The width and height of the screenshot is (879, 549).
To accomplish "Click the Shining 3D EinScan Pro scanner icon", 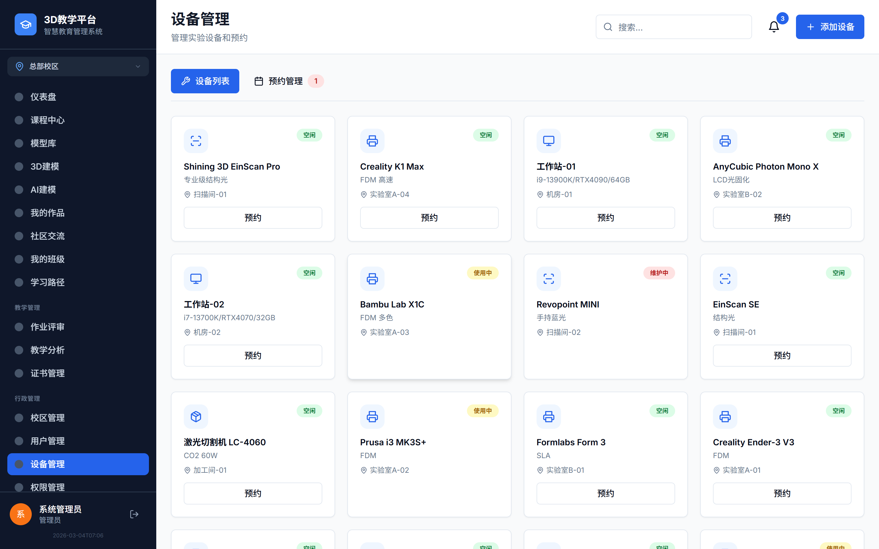I will (196, 141).
